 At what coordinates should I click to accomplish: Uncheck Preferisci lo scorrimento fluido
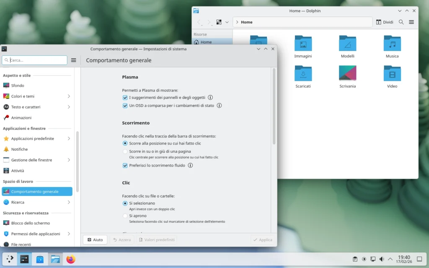coord(125,165)
